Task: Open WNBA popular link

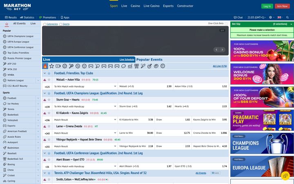Action: pyautogui.click(x=11, y=75)
